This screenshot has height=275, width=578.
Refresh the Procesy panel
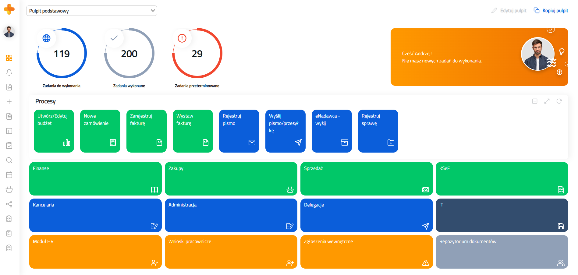(559, 101)
